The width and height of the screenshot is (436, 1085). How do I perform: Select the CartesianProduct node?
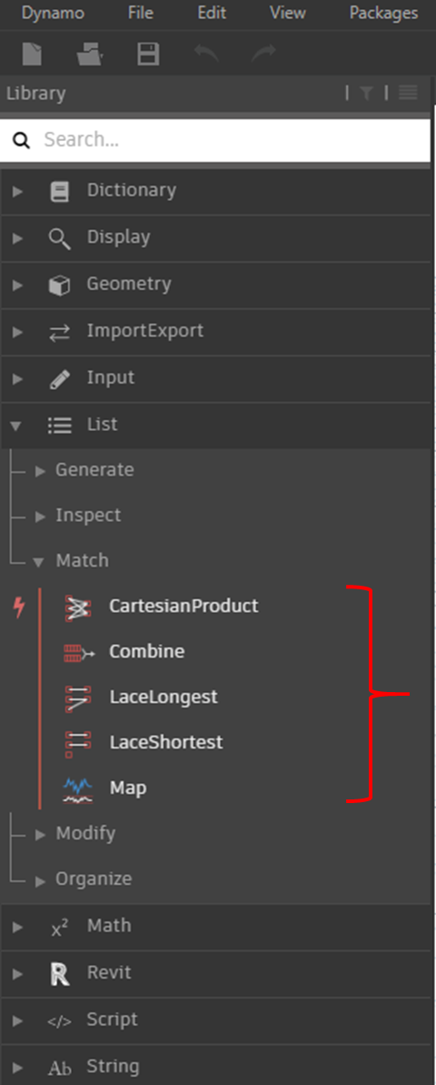(183, 606)
